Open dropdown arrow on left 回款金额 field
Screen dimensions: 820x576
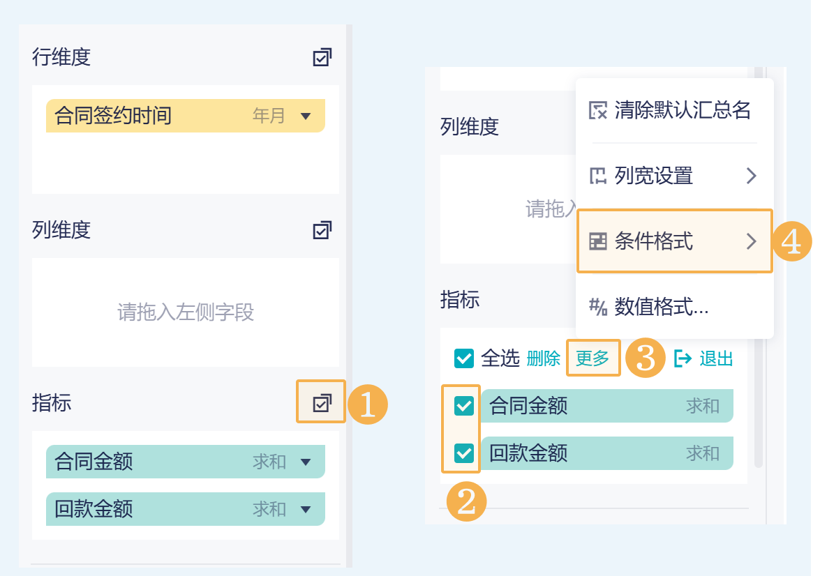pos(305,510)
